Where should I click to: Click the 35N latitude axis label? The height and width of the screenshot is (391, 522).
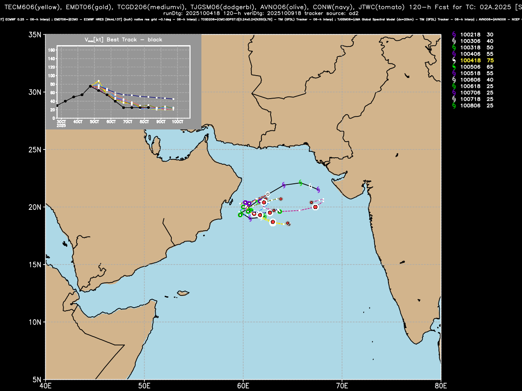35,35
